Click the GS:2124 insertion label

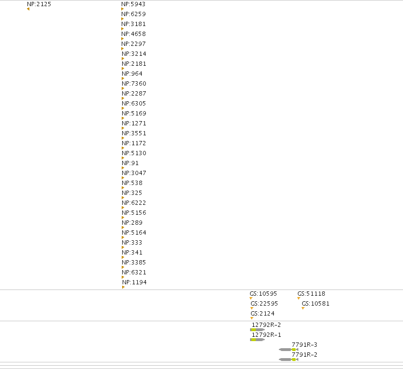[263, 314]
